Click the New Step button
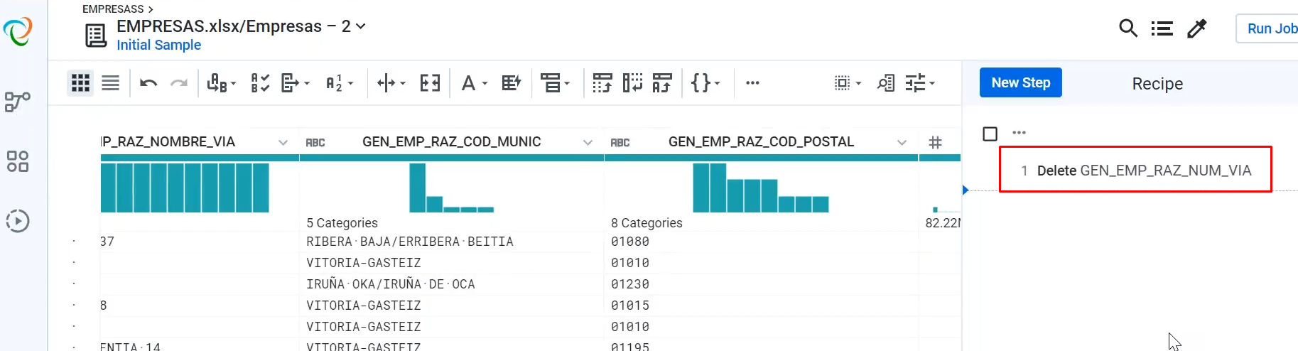This screenshot has width=1298, height=351. pos(1020,82)
